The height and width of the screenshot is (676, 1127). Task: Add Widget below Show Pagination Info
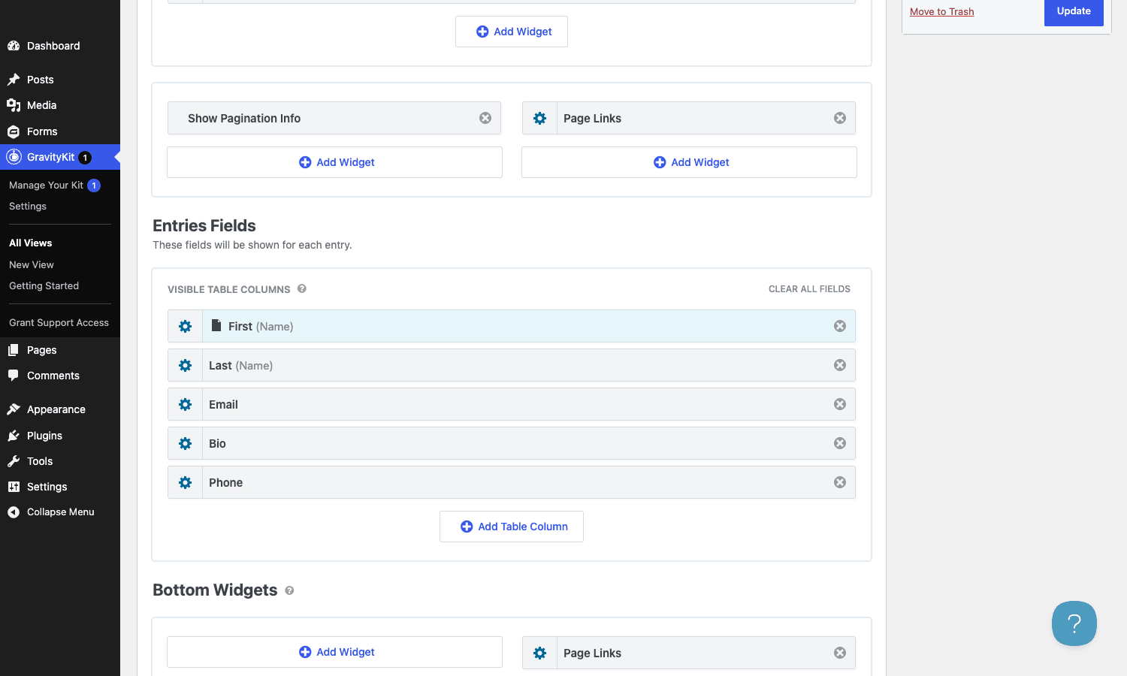coord(334,162)
